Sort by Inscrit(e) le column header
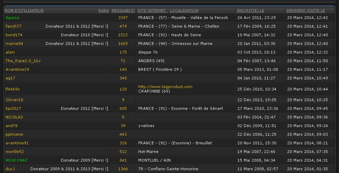The height and width of the screenshot is (173, 339). 250,11
